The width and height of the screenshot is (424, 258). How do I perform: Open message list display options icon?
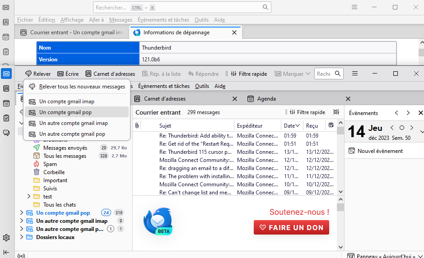[336, 112]
